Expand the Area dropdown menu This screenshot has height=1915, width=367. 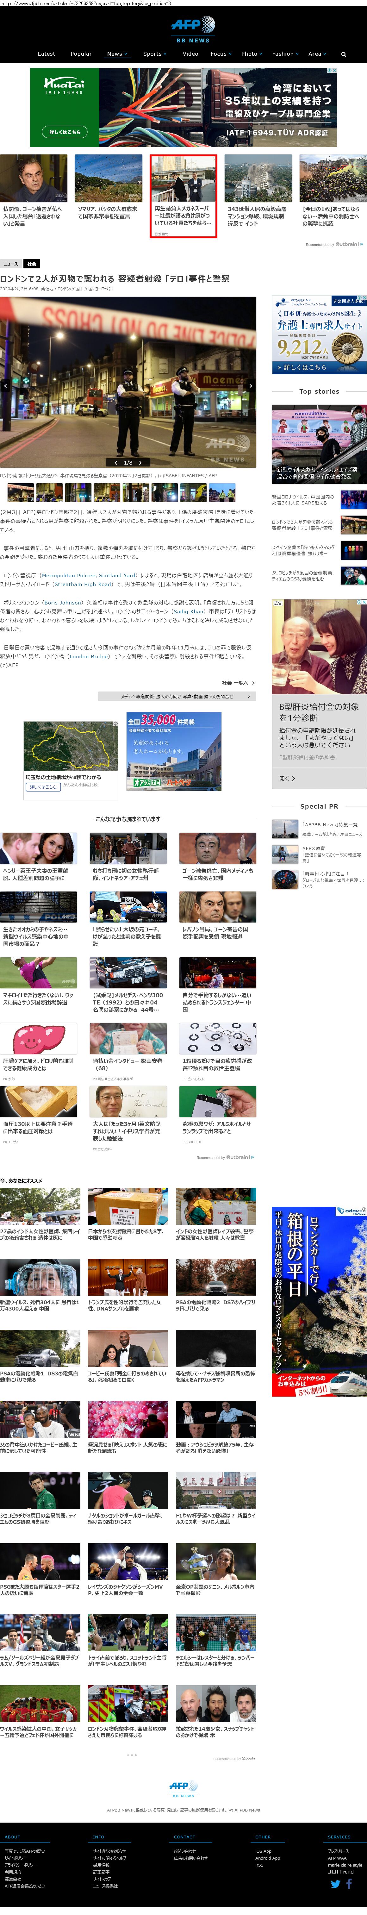click(317, 53)
